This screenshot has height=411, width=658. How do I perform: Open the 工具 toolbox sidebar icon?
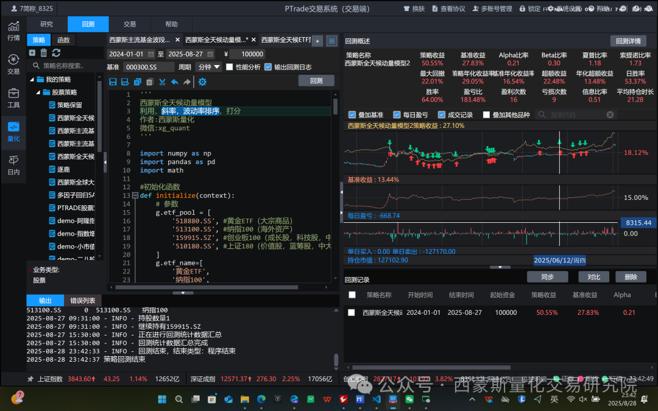click(13, 98)
